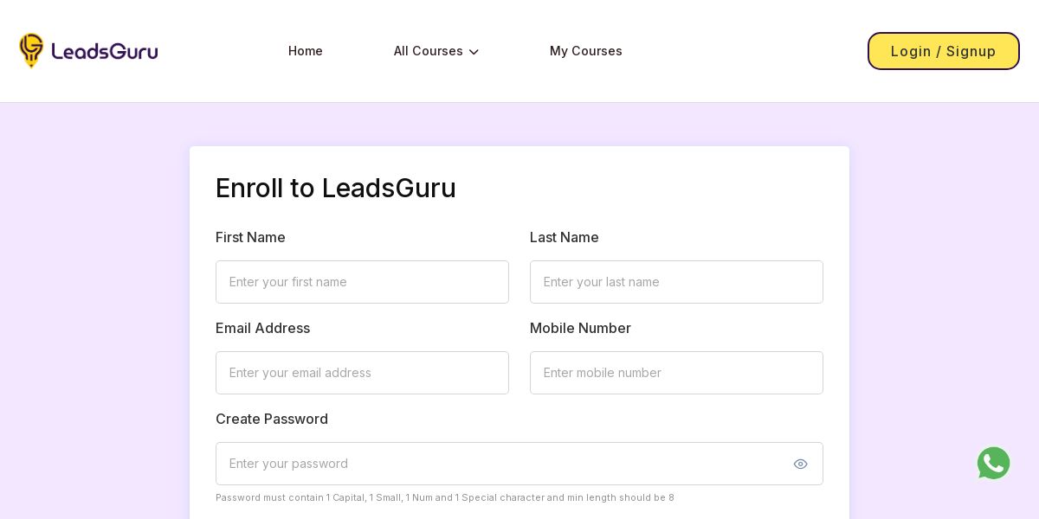Open My Courses in navigation
1039x519 pixels.
[x=585, y=51]
